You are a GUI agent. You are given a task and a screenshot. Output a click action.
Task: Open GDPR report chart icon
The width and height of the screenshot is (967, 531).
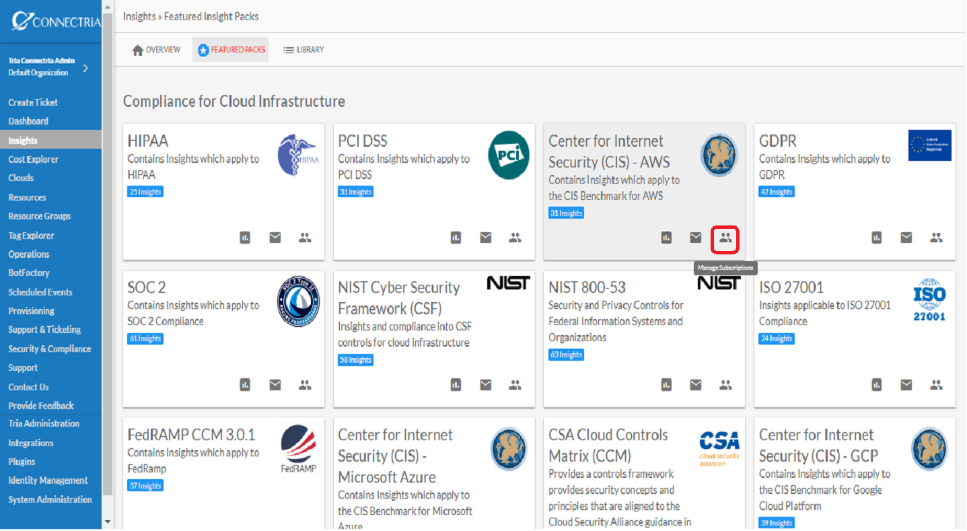pyautogui.click(x=877, y=237)
